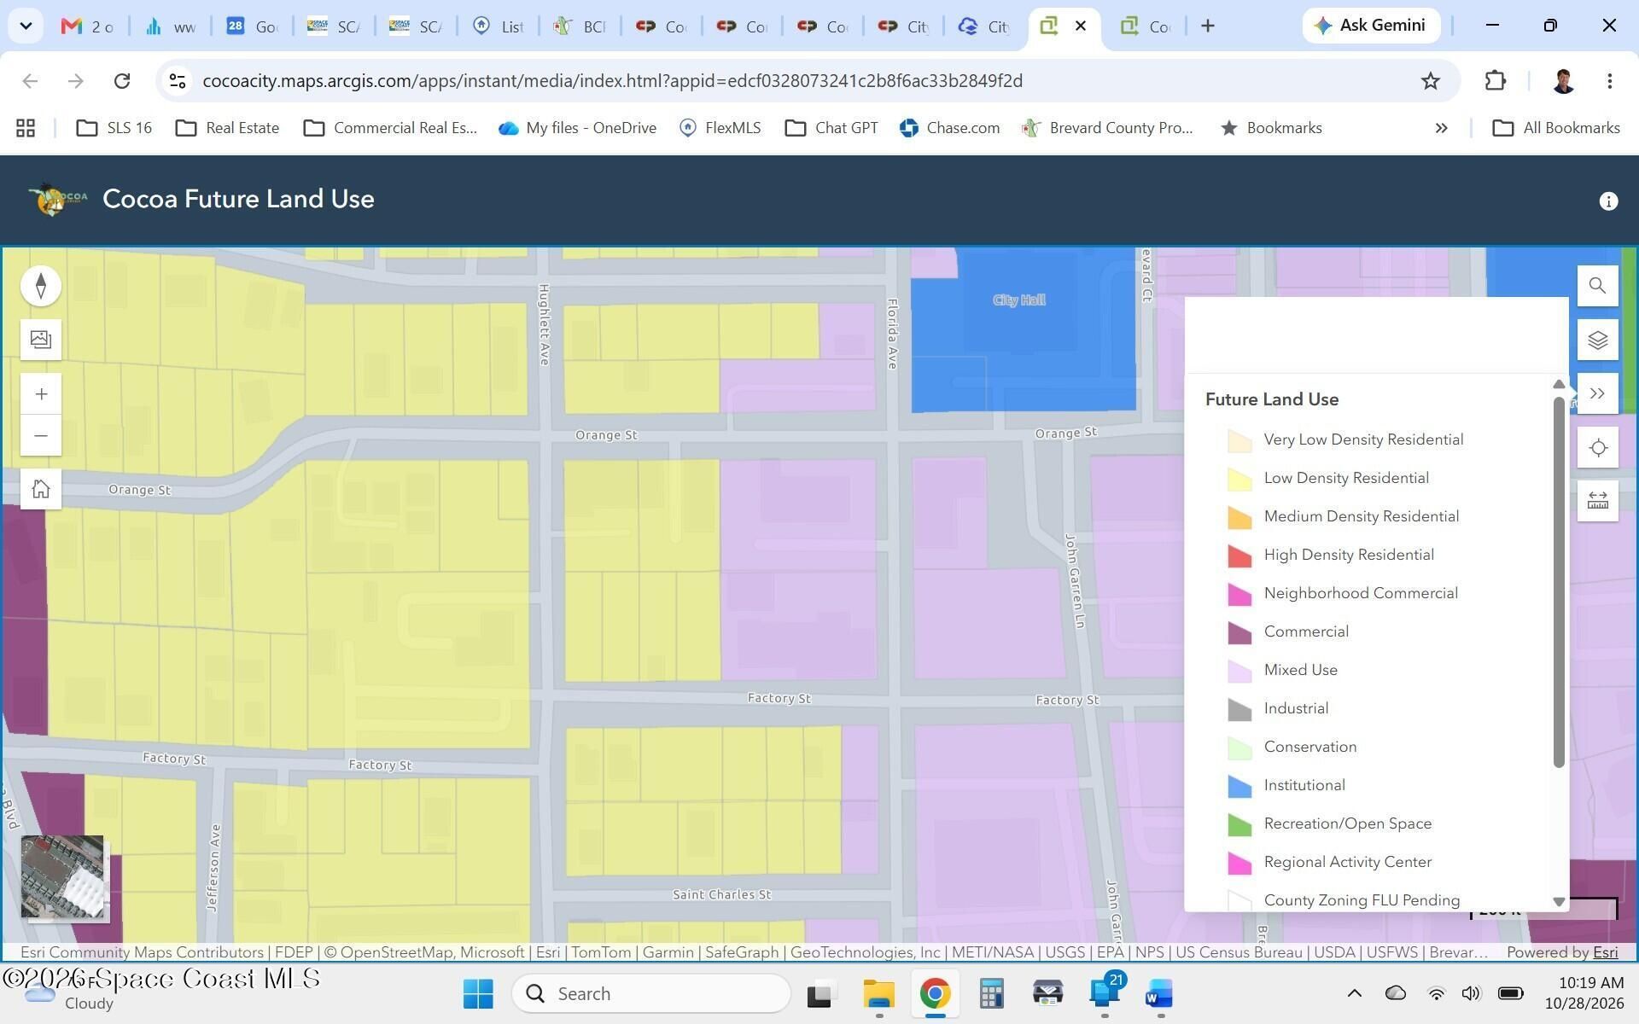Switch to the List tab

click(x=499, y=26)
